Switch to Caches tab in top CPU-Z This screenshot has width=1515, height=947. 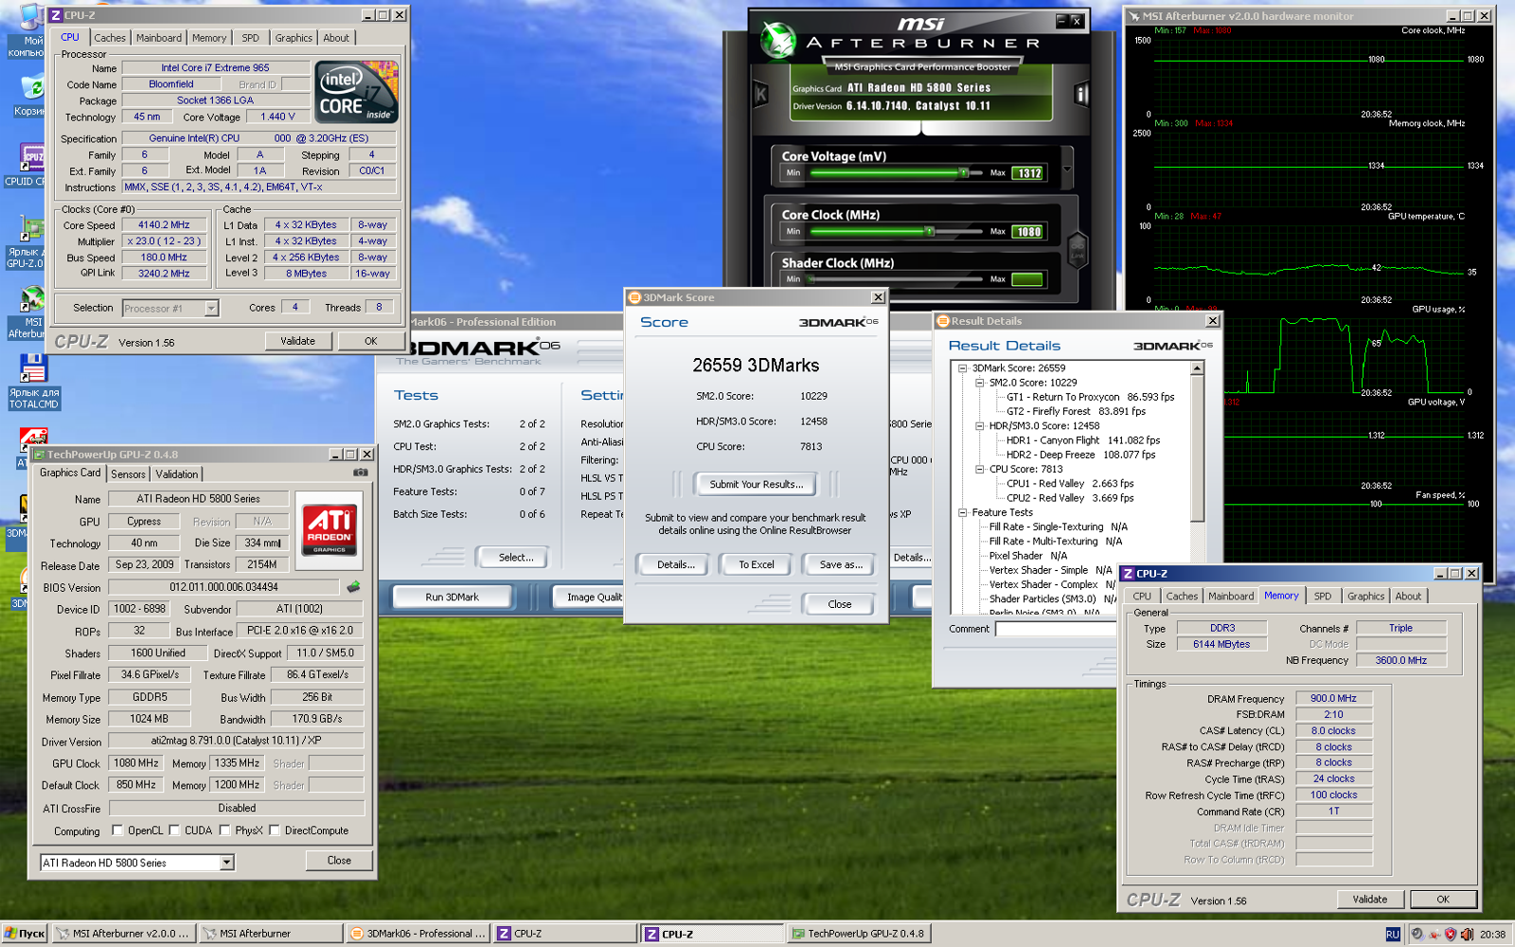point(110,38)
